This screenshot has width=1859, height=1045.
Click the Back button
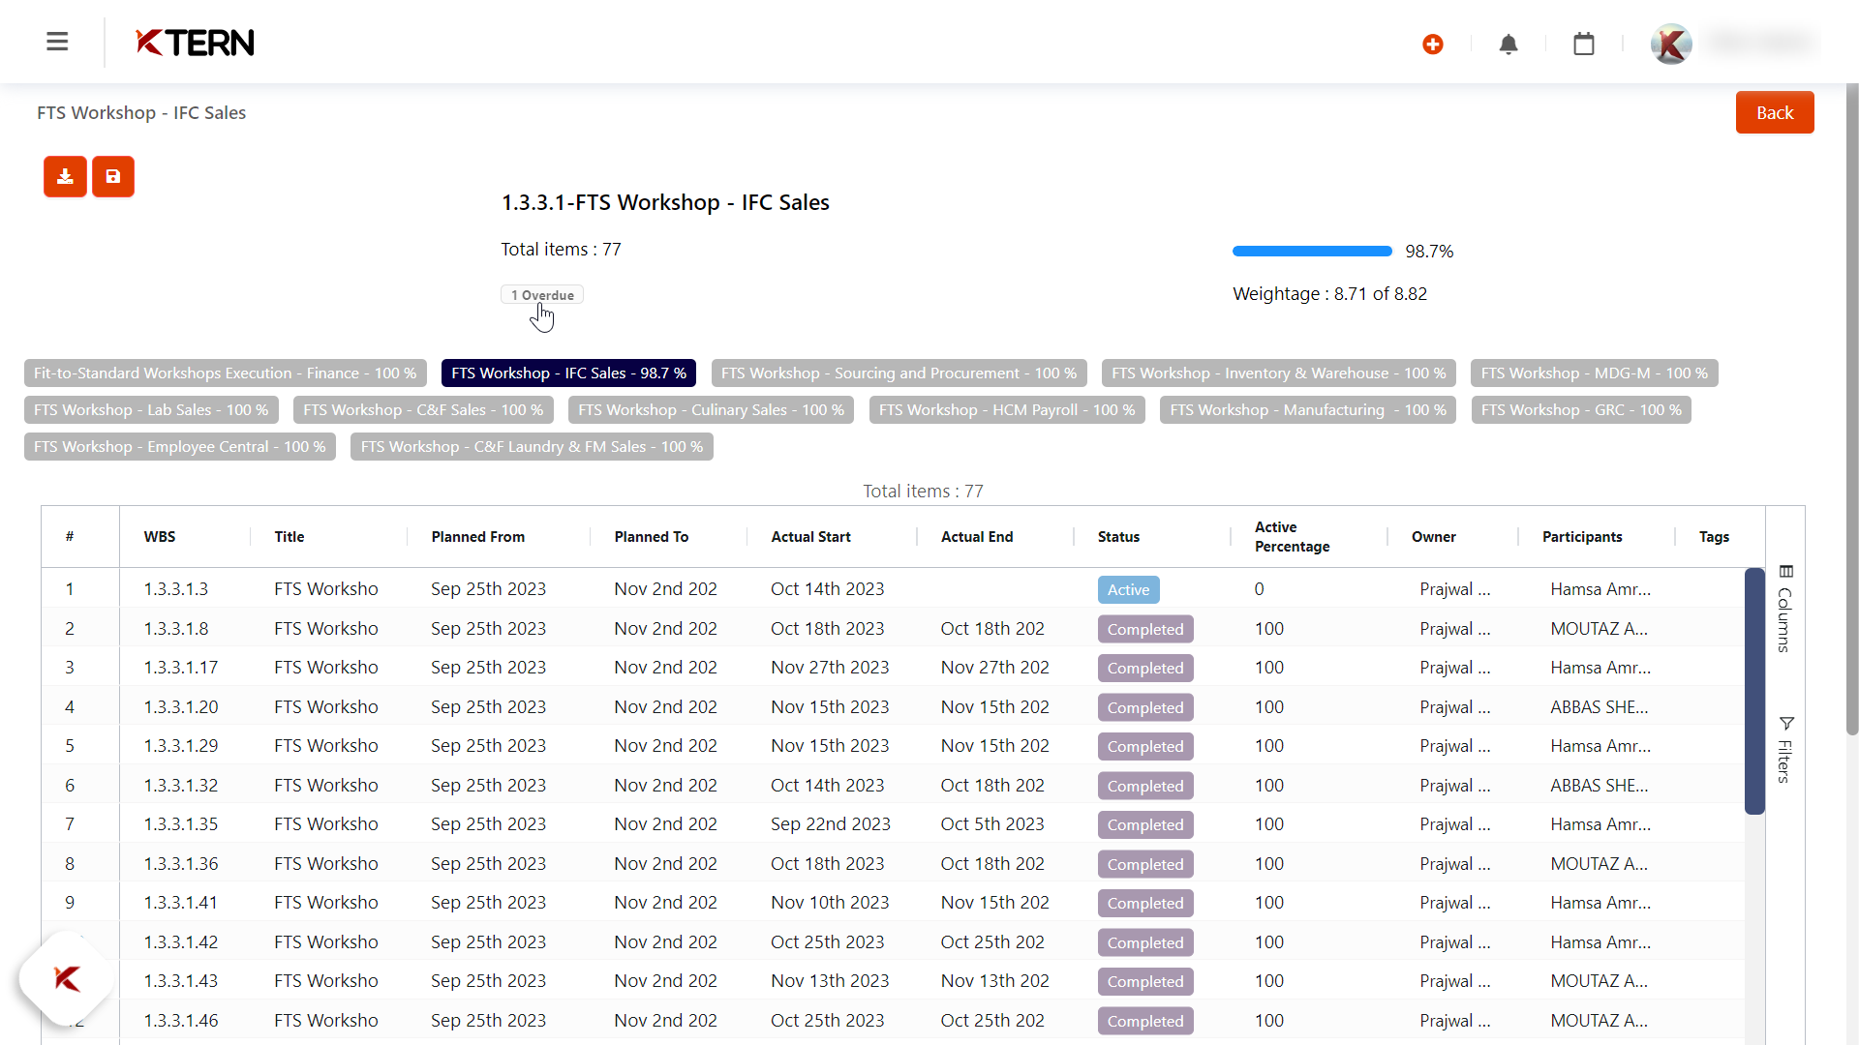click(x=1775, y=112)
